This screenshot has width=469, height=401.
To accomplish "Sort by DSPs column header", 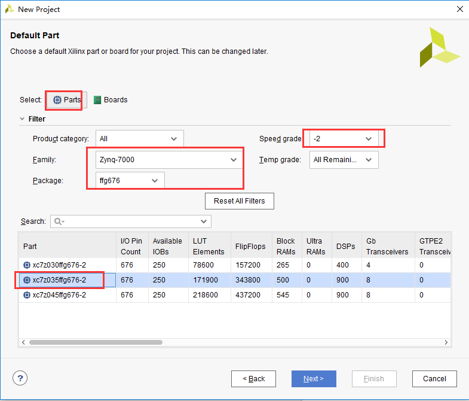I will pyautogui.click(x=347, y=246).
